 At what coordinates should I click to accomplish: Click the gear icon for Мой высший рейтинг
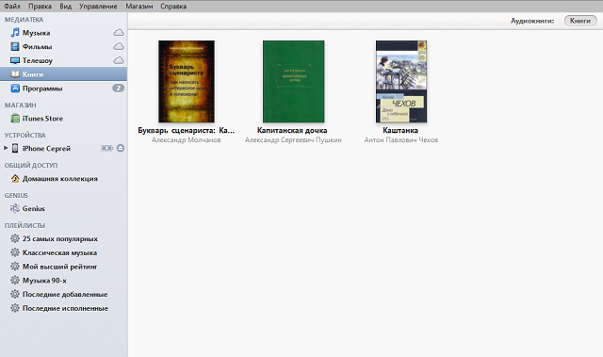coord(15,267)
